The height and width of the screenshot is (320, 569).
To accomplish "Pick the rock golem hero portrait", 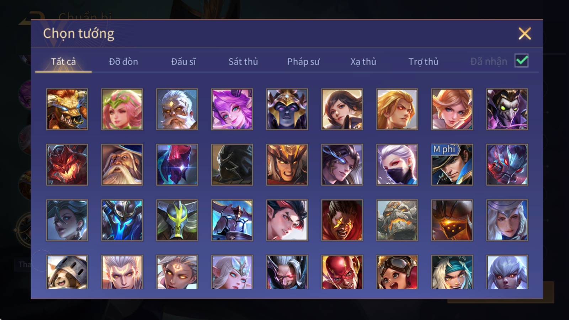I will (397, 220).
